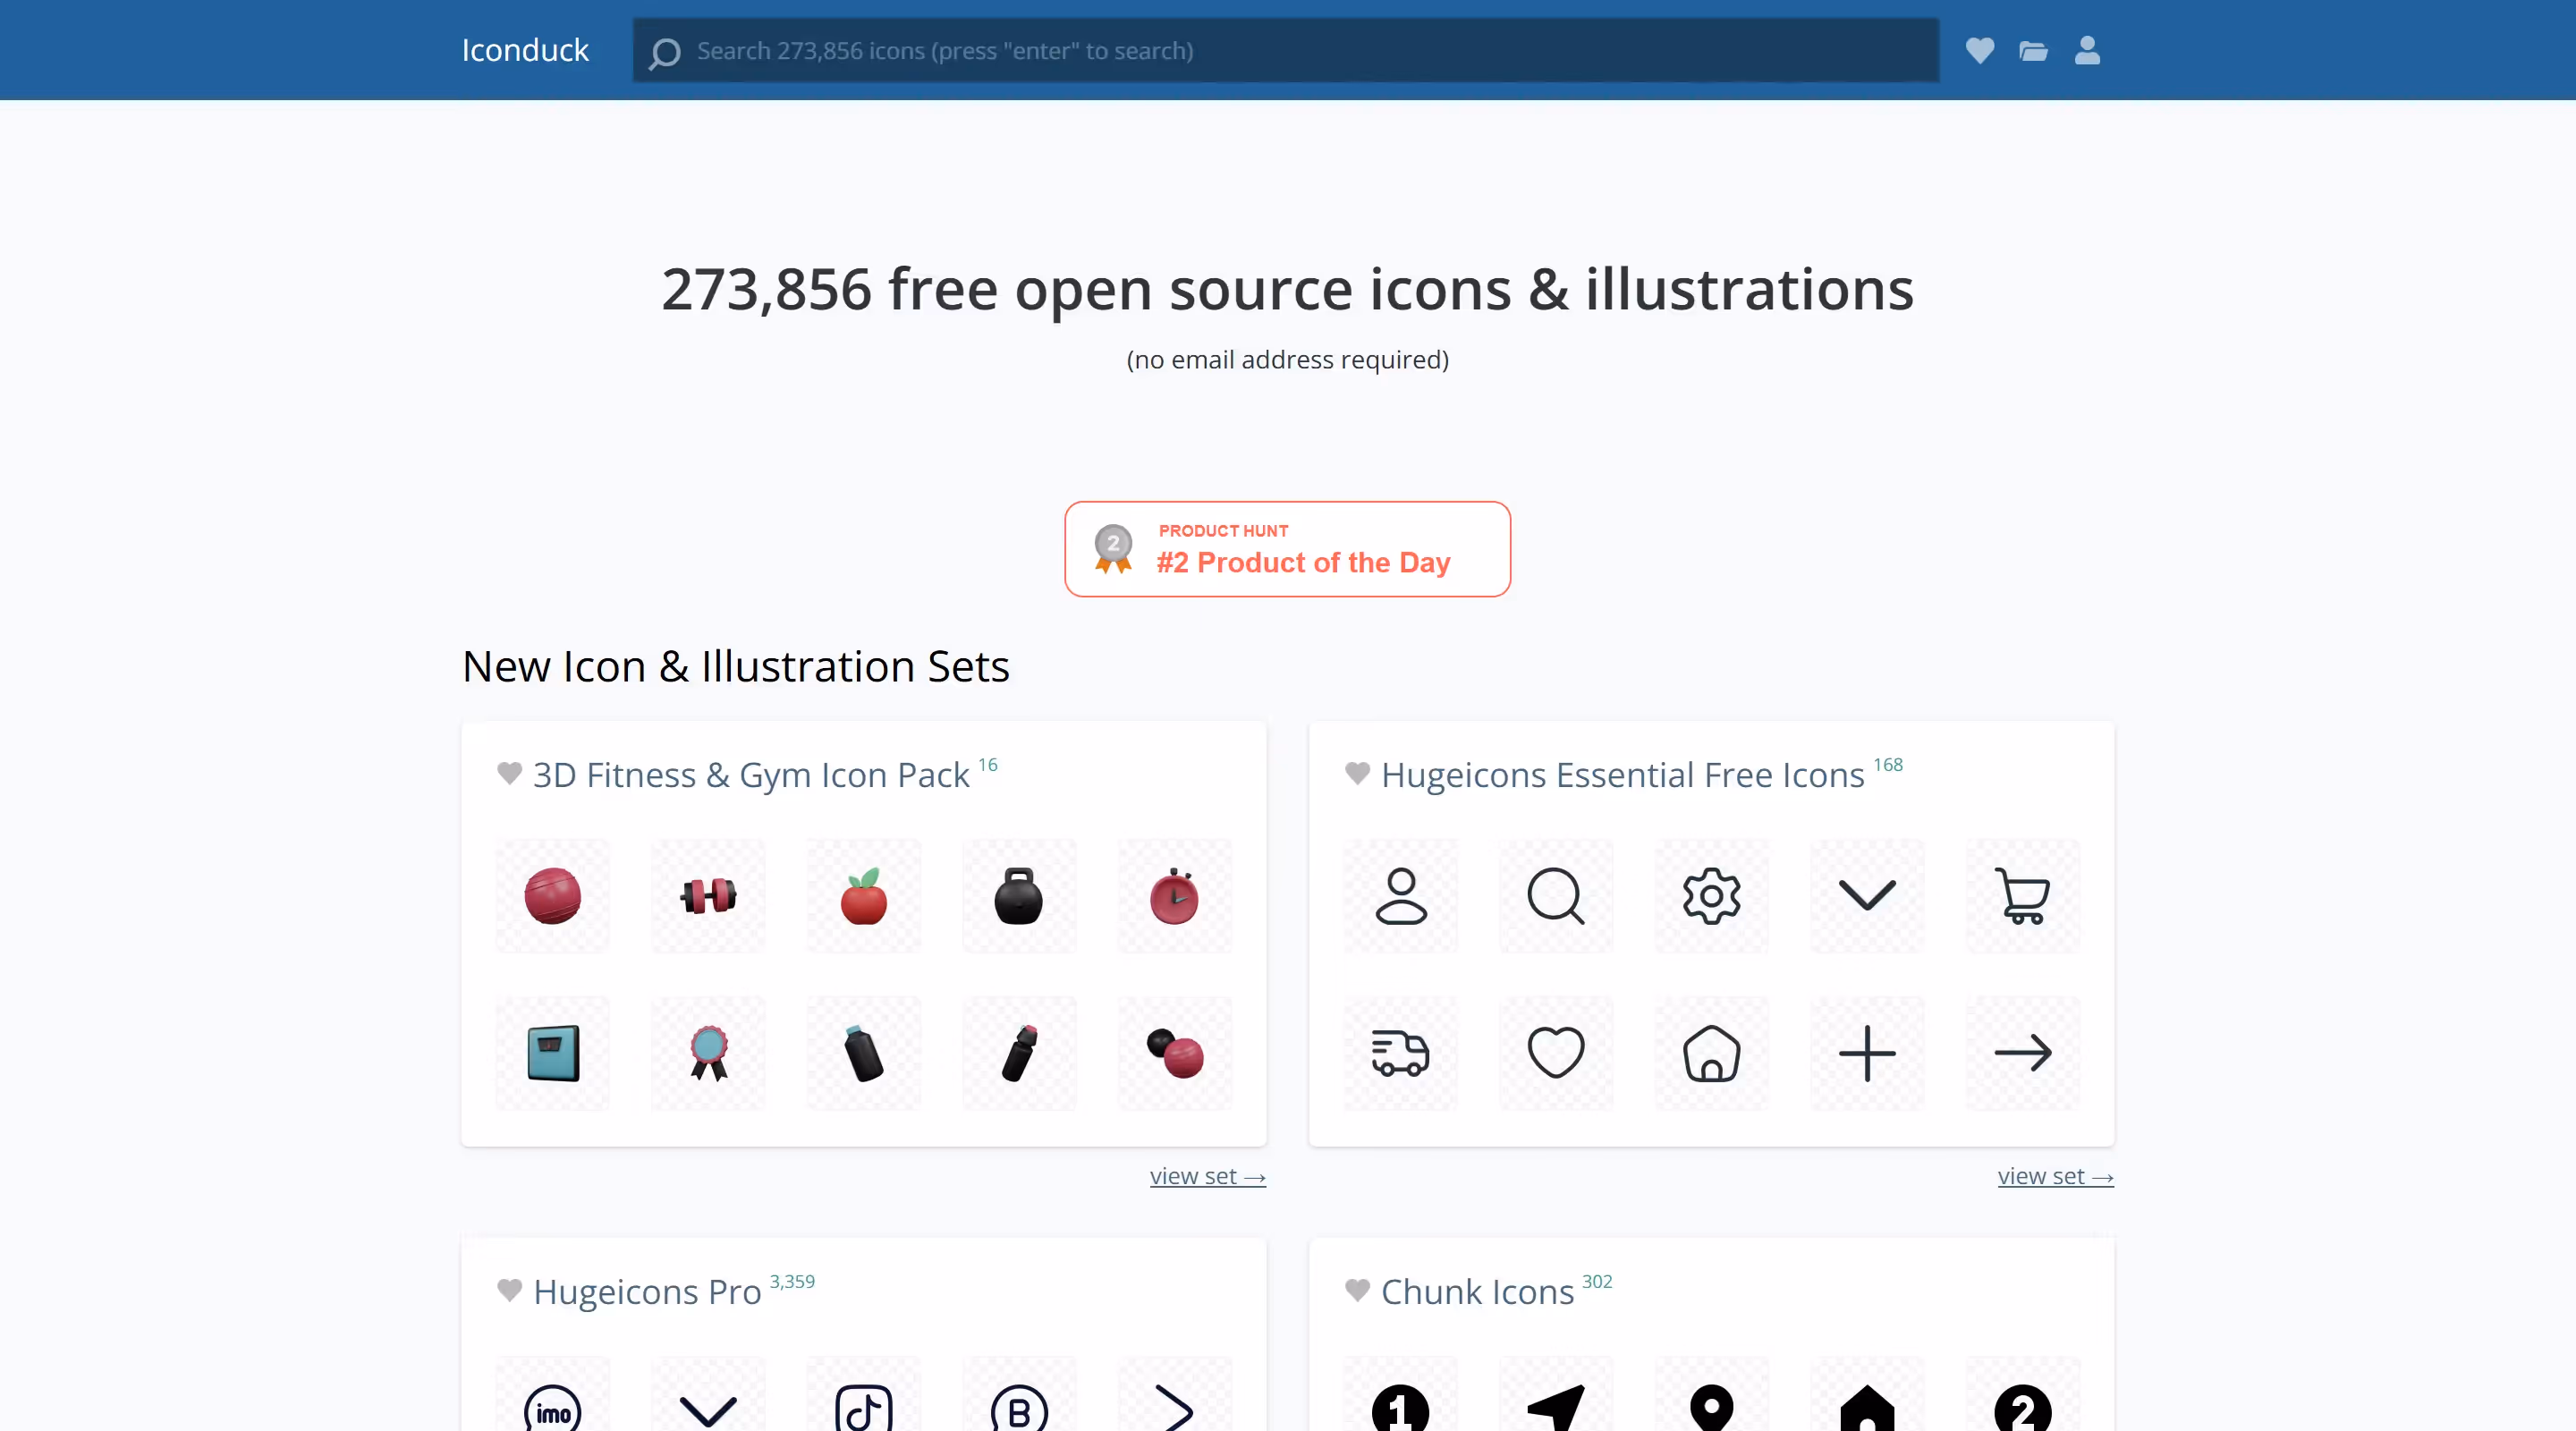Select the red stopwatch 3D icon

click(1175, 896)
